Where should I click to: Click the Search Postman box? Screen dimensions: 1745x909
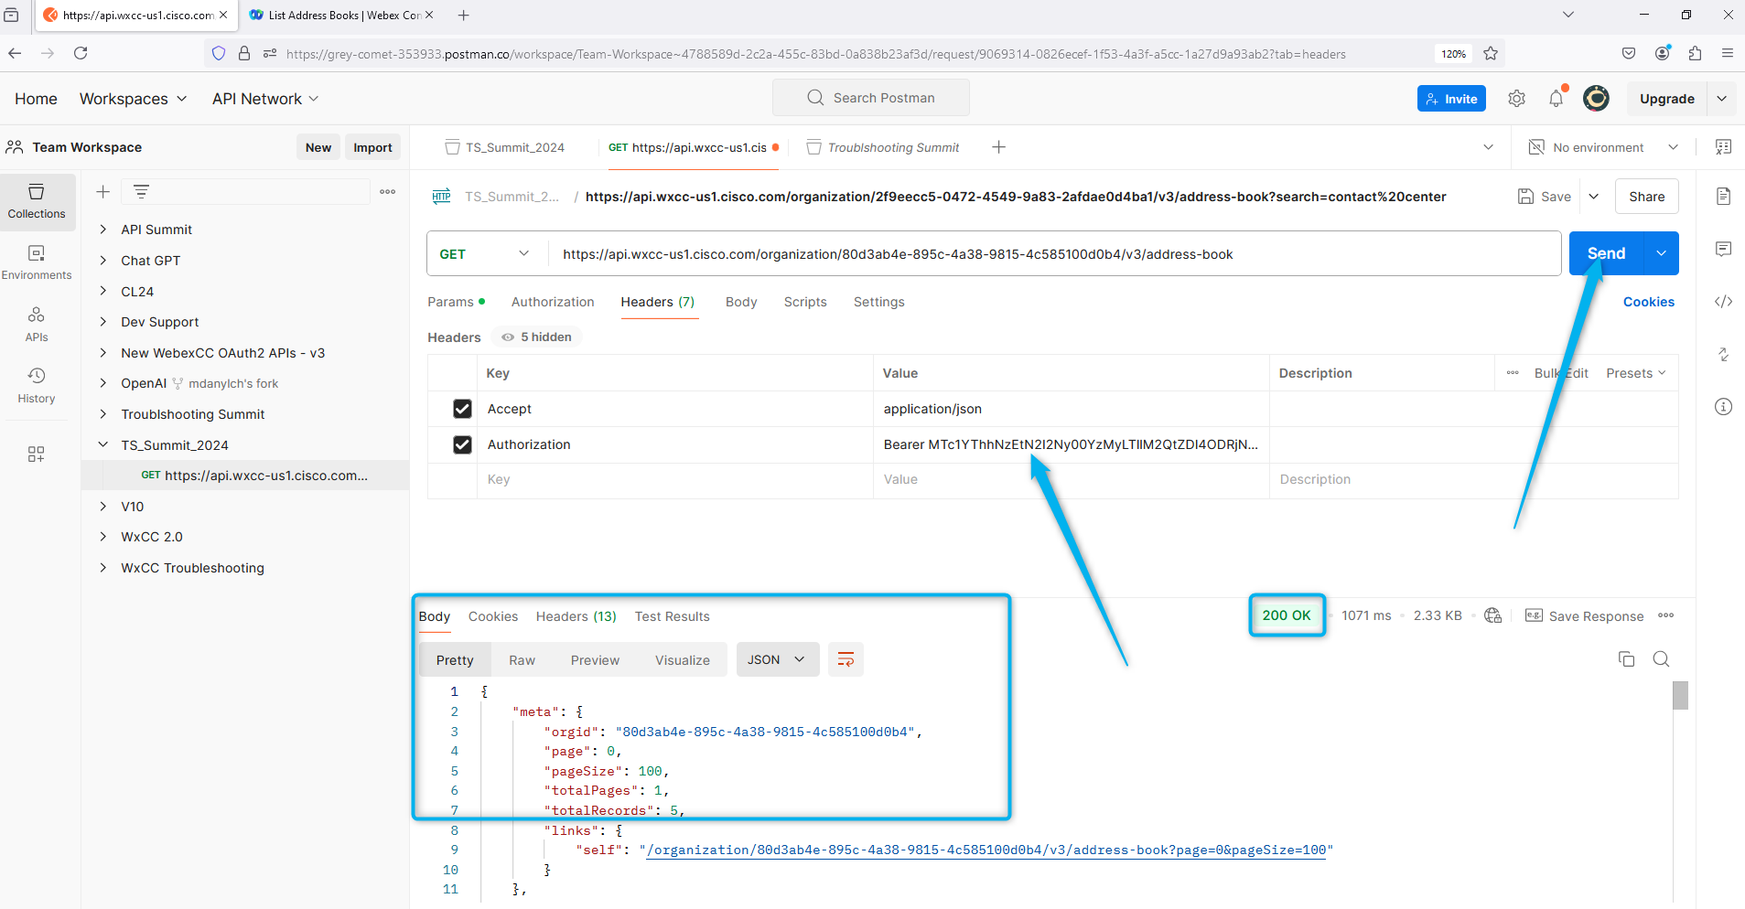[871, 98]
